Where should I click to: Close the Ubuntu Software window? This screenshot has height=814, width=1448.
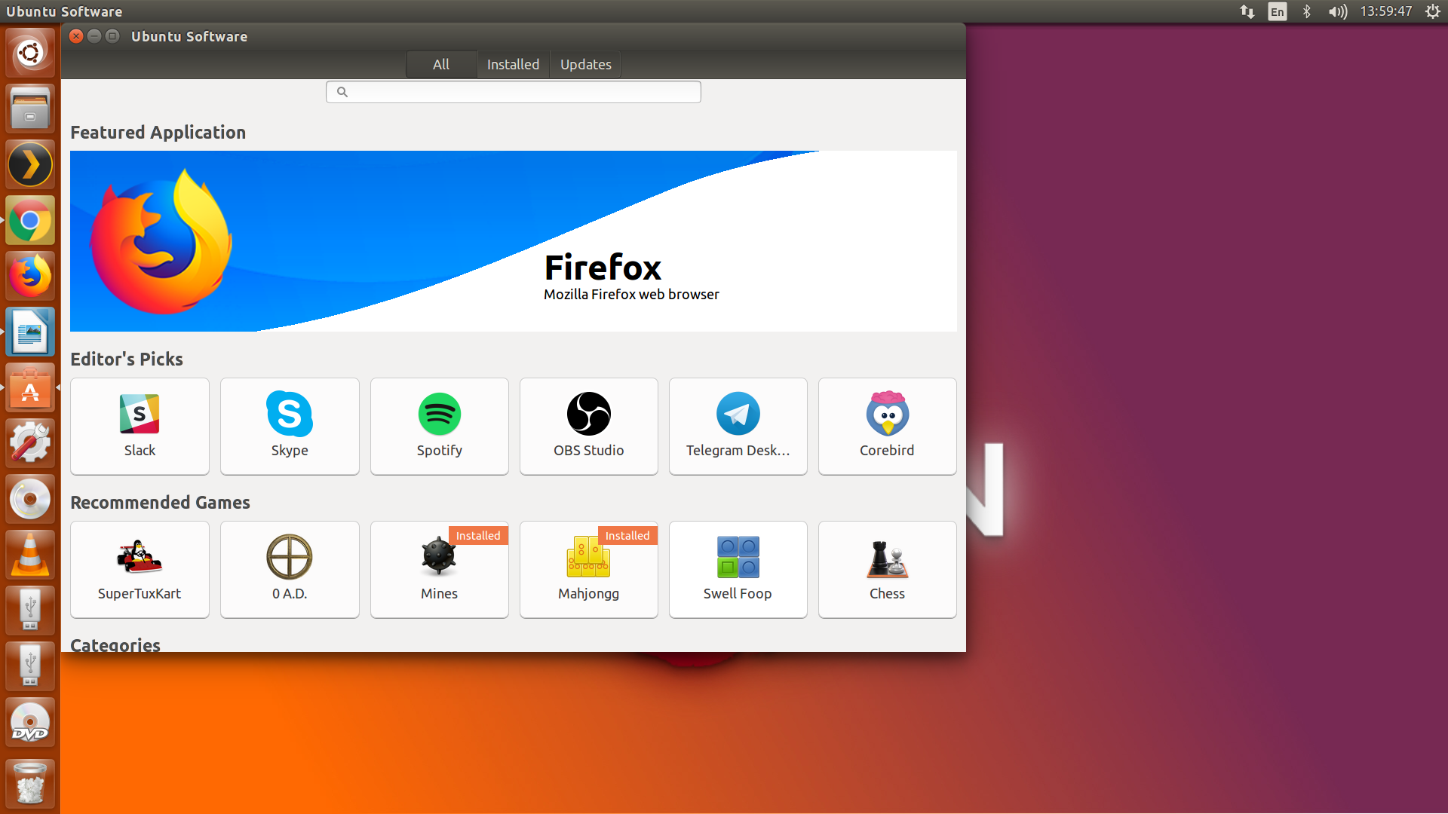(76, 36)
